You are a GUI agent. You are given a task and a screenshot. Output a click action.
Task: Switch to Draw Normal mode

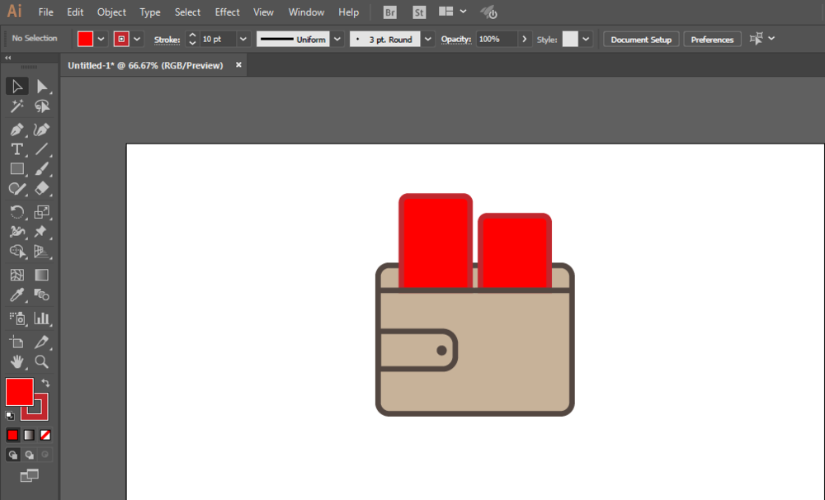point(13,455)
